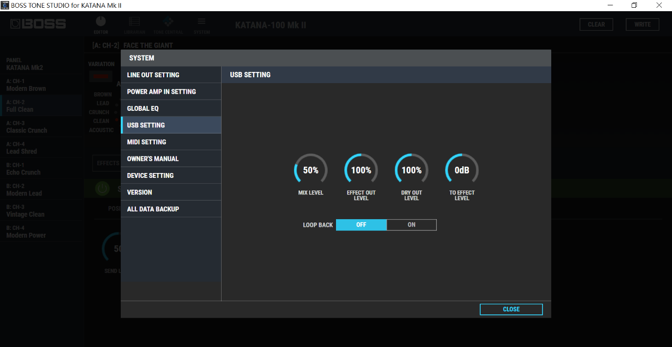Open the Editor view icon
The height and width of the screenshot is (347, 672).
point(101,25)
